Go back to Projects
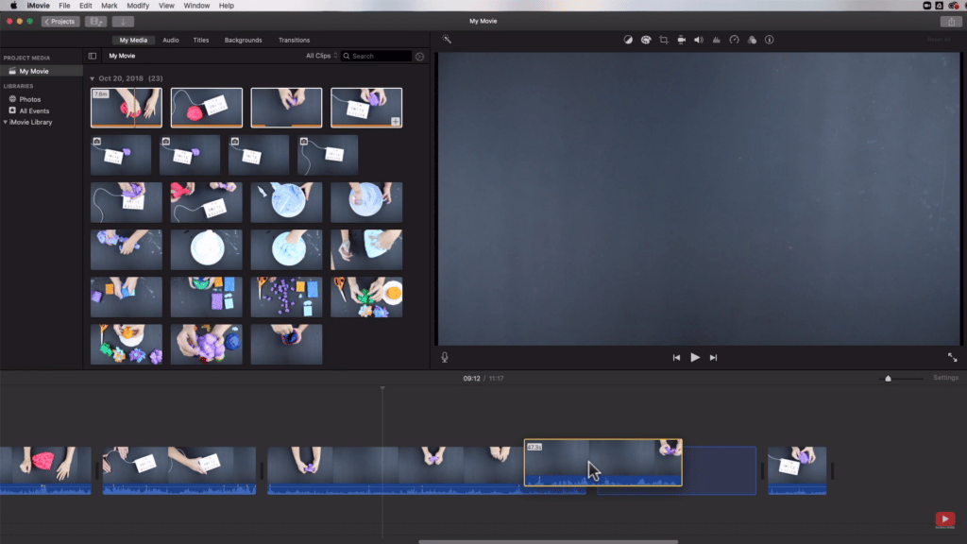This screenshot has width=967, height=544. tap(60, 21)
